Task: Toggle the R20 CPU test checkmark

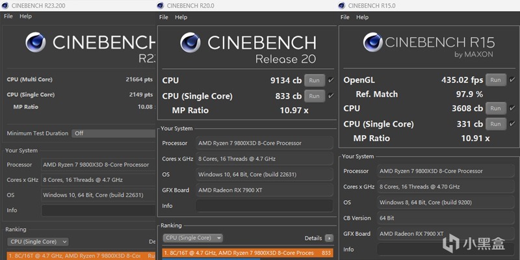Action: [x=331, y=81]
